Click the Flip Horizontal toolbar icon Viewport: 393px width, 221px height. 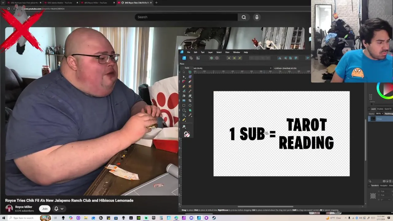(x=279, y=58)
